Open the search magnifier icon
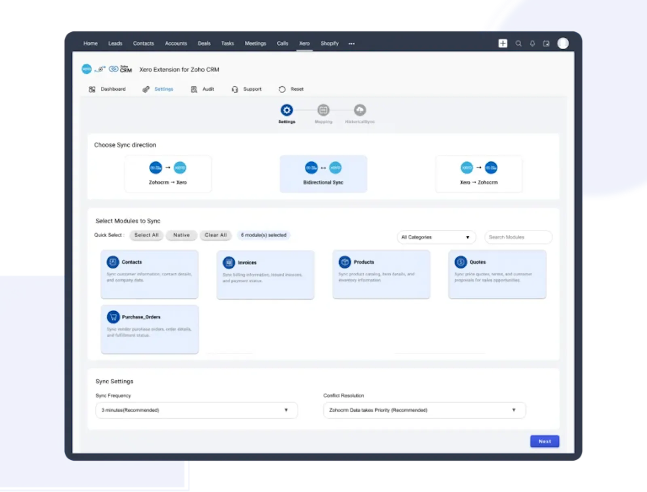The height and width of the screenshot is (492, 647). 518,44
